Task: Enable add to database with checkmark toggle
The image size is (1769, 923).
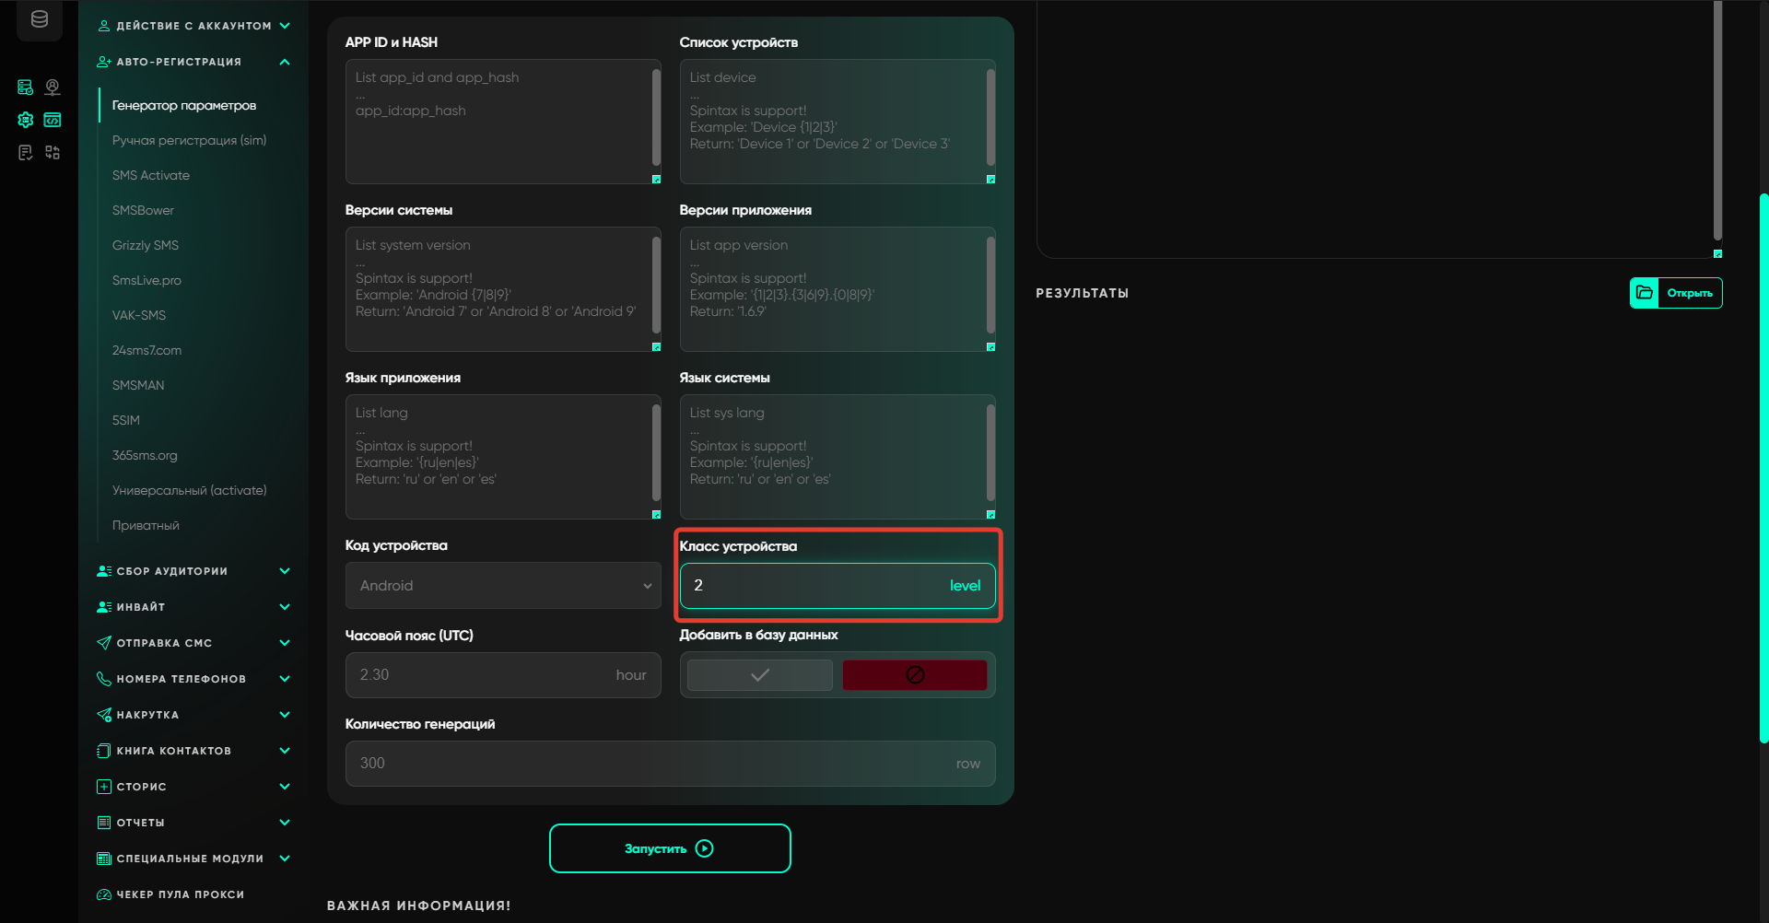Action: click(x=759, y=675)
